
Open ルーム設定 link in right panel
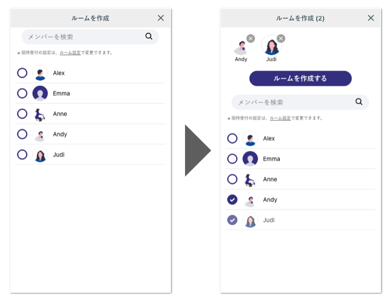[280, 118]
